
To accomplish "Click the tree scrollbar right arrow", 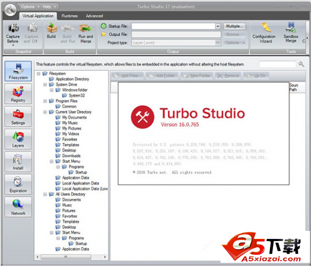I will (x=105, y=257).
